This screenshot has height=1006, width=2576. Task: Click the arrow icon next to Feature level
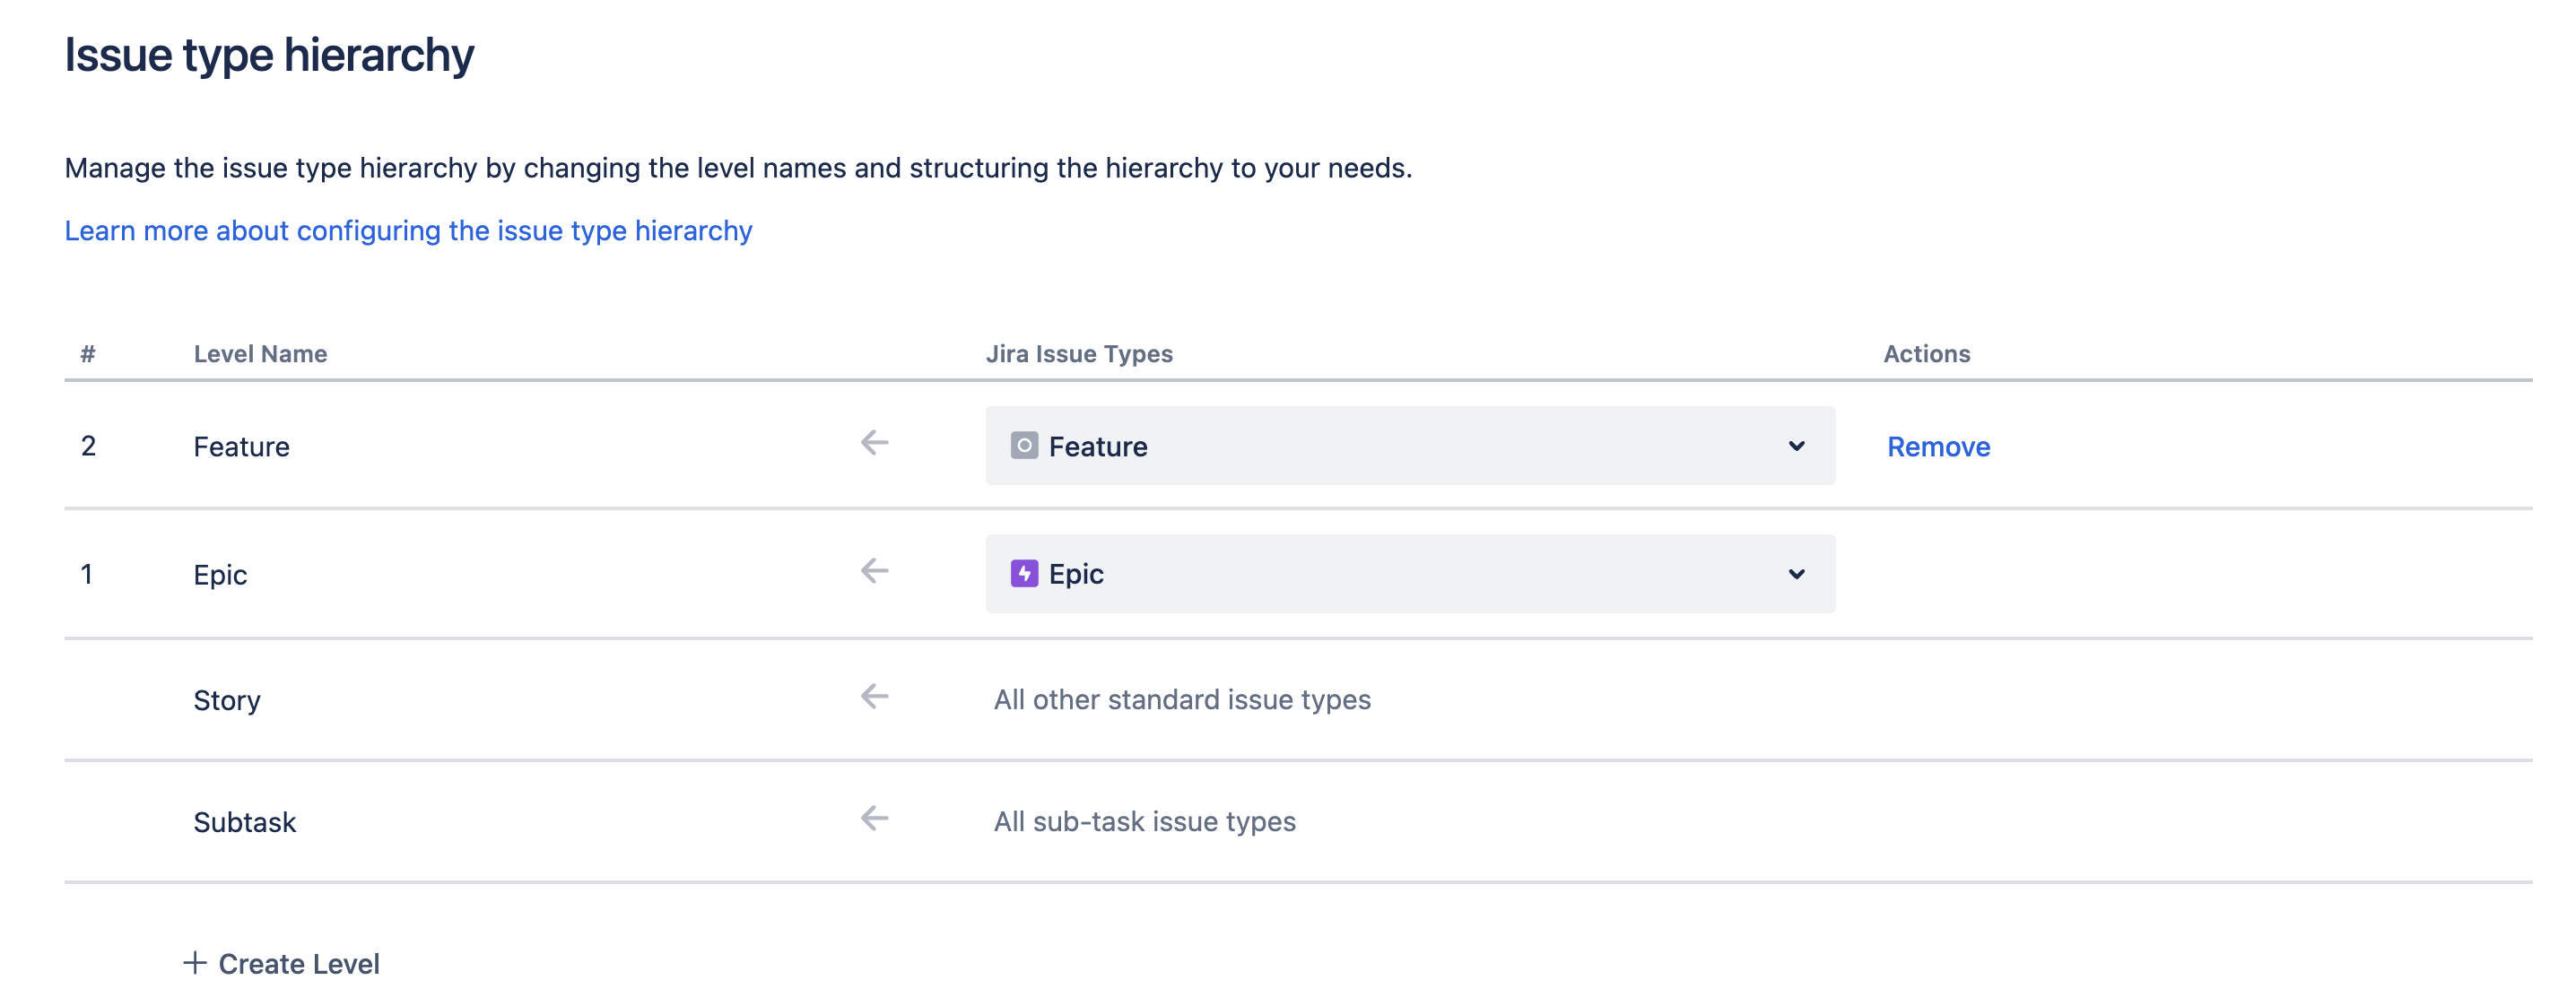point(874,443)
